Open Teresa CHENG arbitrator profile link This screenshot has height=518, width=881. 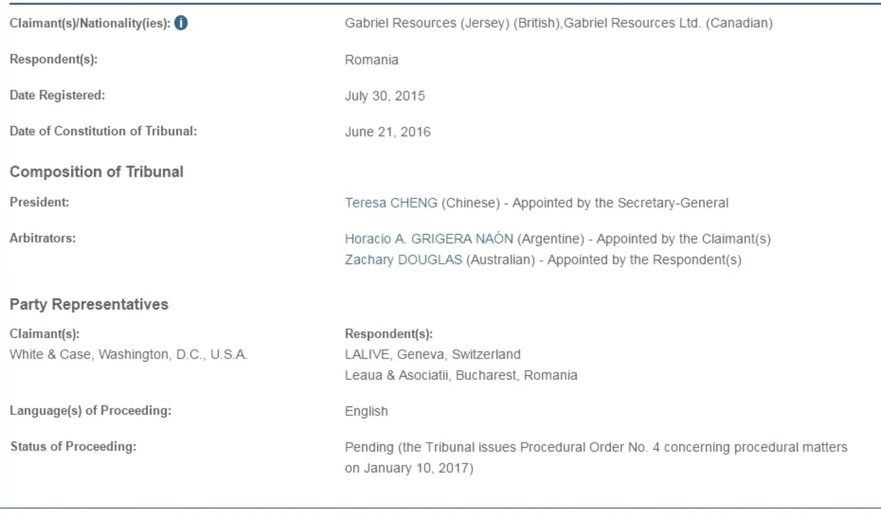click(391, 203)
